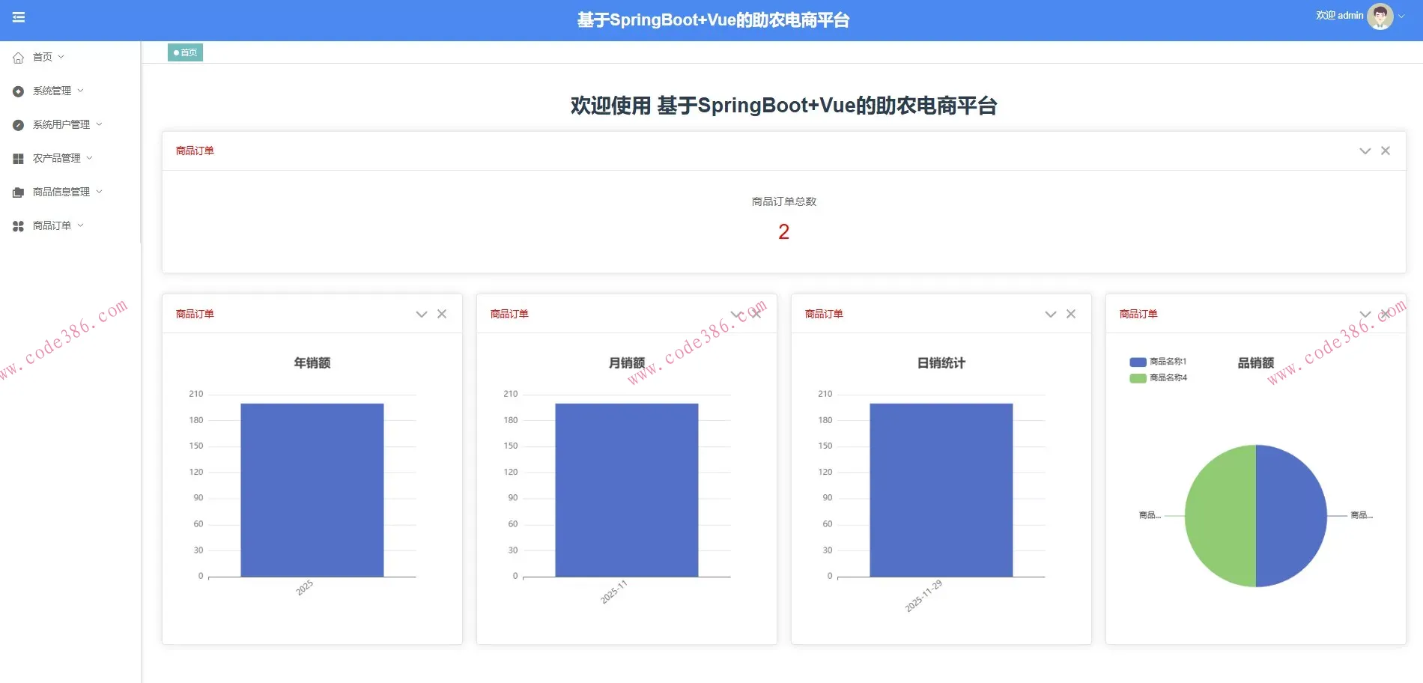
Task: Collapse the 商品订单总数 card
Action: [x=1365, y=151]
